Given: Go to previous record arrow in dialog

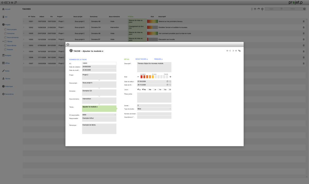Looking at the screenshot, I should (x=230, y=51).
